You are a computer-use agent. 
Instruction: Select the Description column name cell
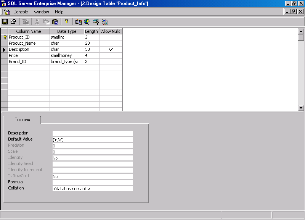(29, 49)
